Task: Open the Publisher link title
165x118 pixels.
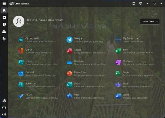Action: coord(30,84)
